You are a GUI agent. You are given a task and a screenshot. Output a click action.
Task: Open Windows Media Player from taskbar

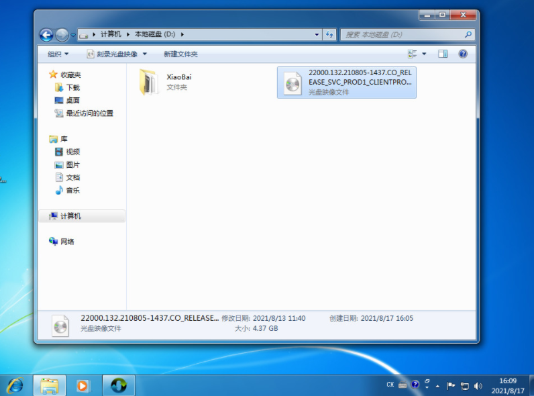(83, 386)
